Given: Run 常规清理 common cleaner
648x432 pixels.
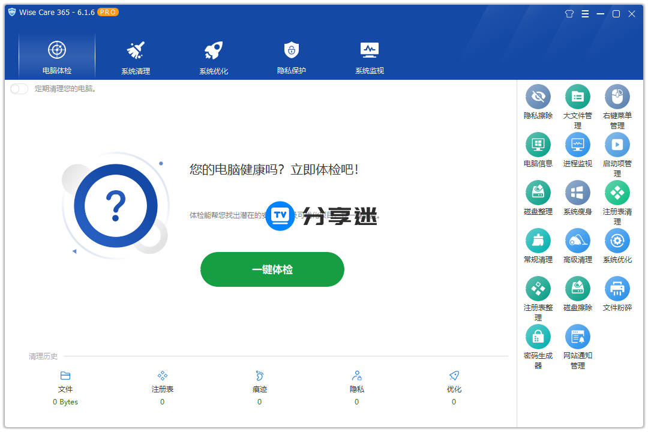Looking at the screenshot, I should pyautogui.click(x=538, y=240).
